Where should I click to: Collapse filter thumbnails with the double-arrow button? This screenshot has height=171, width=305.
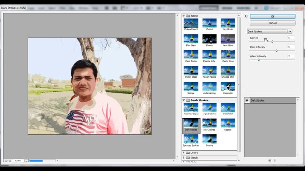coord(246,16)
